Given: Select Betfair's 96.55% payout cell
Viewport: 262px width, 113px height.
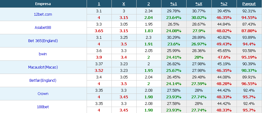Looking at the screenshot, I should click(249, 84).
